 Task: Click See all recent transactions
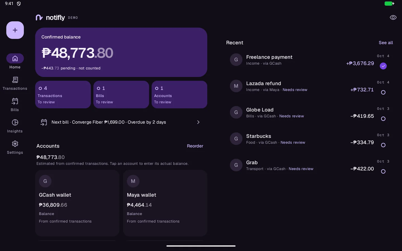click(x=386, y=43)
